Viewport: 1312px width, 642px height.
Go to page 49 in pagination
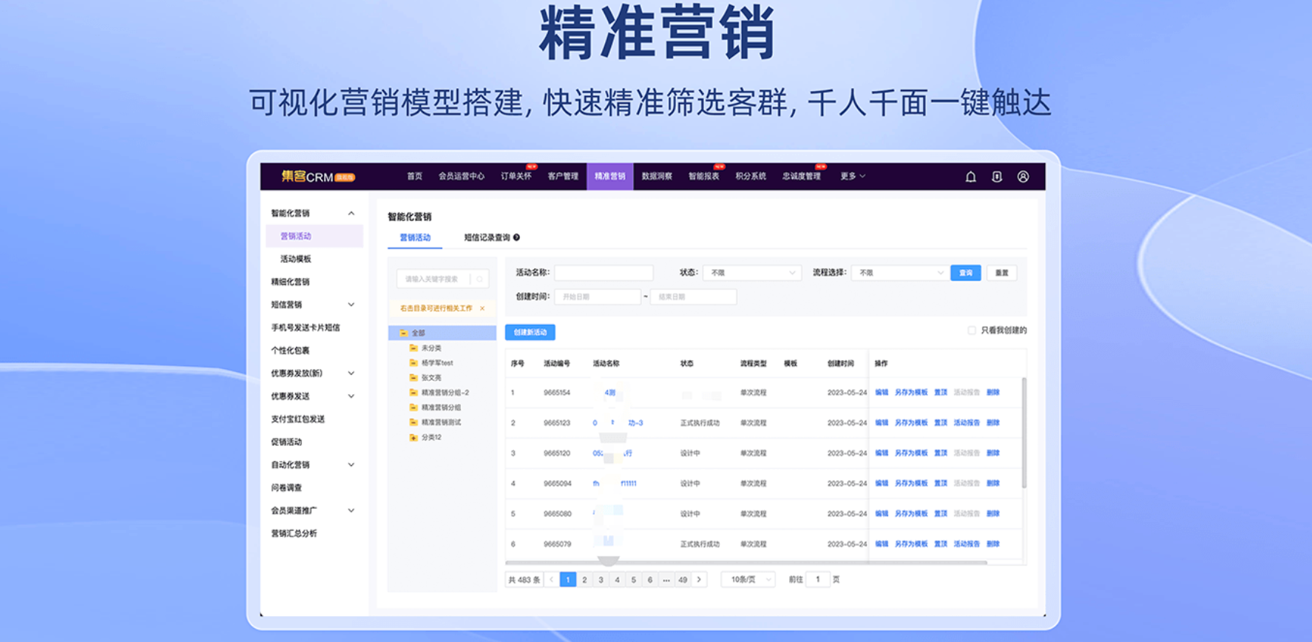click(x=683, y=580)
